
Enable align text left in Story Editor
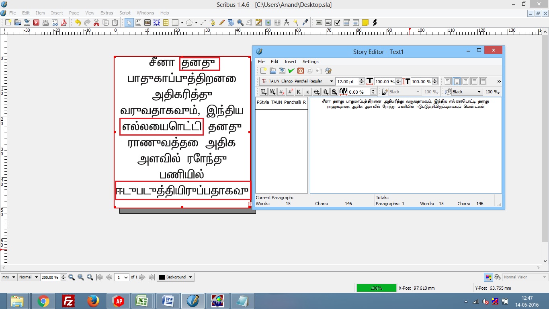pos(447,81)
